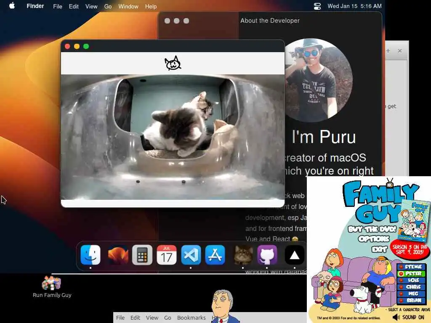Open Edit menu in the bottom file manager
The height and width of the screenshot is (323, 431).
coord(135,318)
